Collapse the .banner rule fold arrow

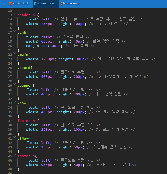[x=15, y=84]
